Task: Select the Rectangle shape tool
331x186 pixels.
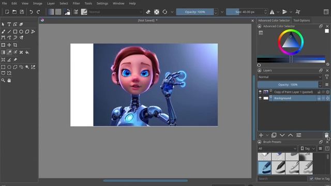Action: [15, 32]
